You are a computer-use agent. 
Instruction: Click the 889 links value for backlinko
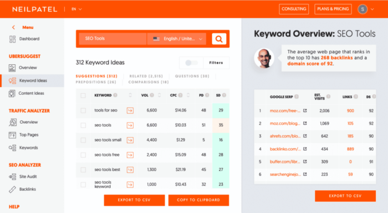350,149
